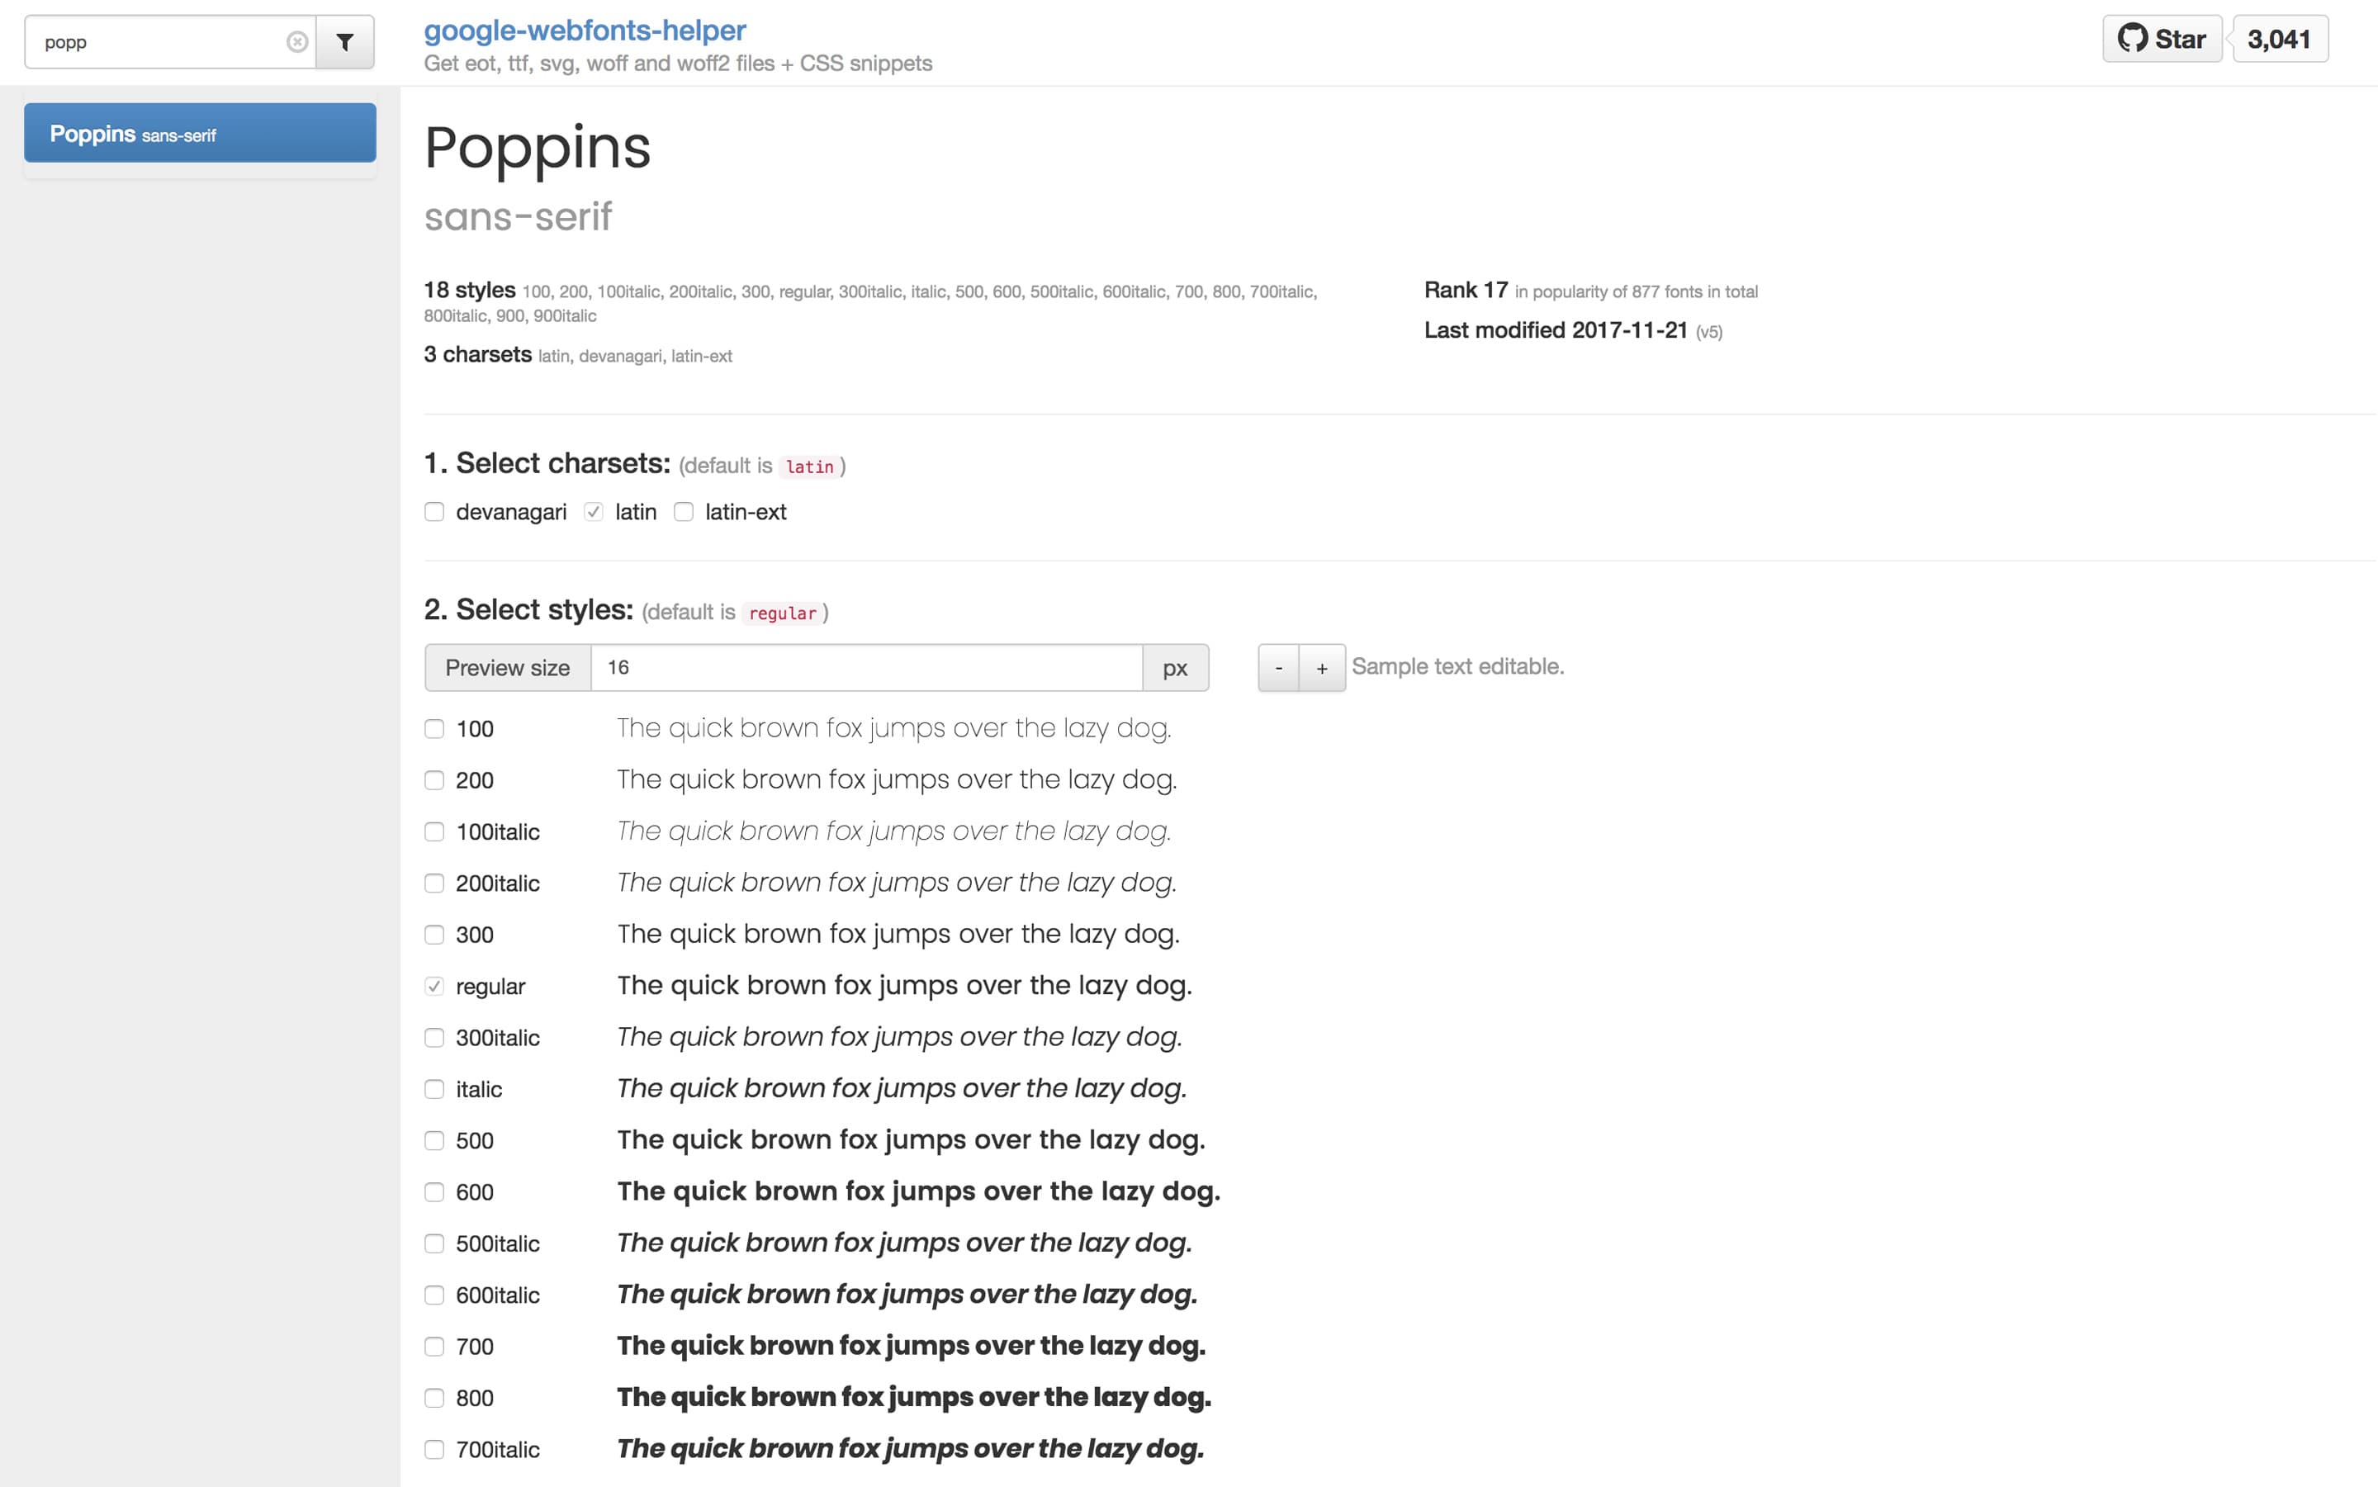
Task: Click the minus stepper to decrease preview size
Action: 1280,666
